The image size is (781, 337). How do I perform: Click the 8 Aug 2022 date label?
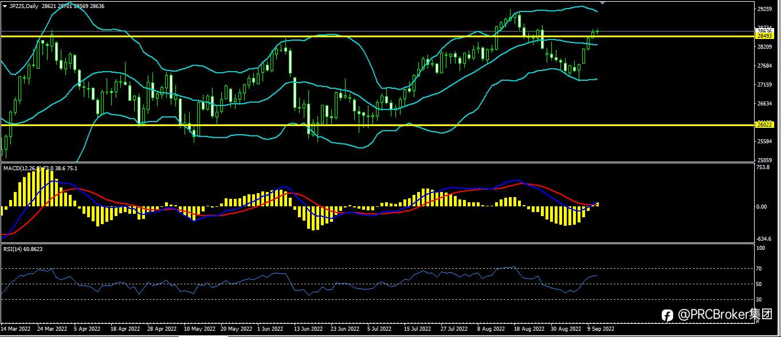[x=490, y=330]
